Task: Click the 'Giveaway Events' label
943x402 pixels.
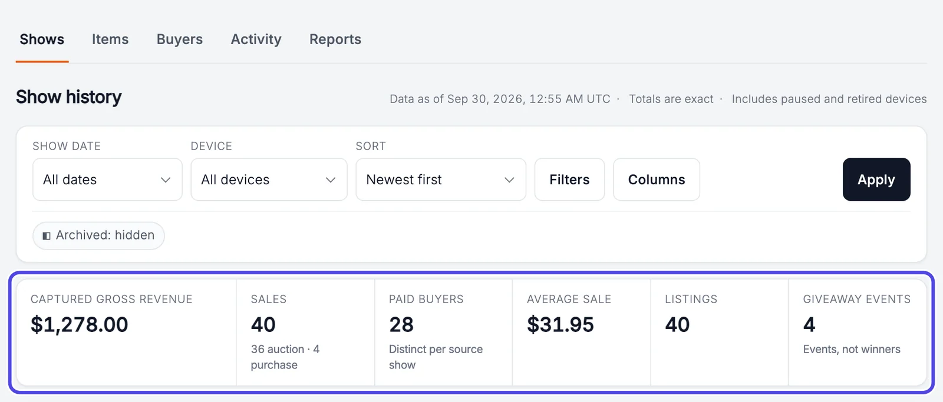Action: 856,299
